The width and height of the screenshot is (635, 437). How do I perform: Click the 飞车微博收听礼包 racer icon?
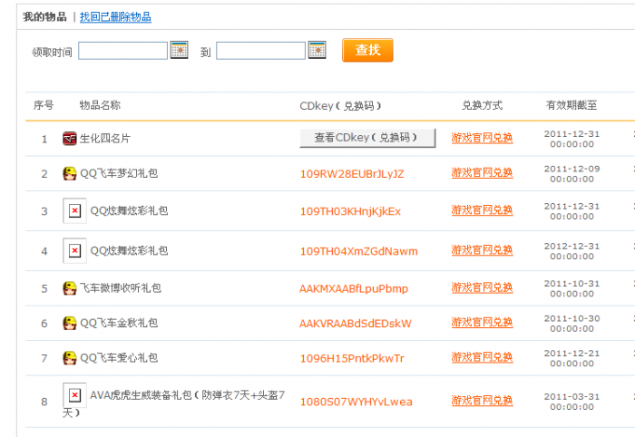70,288
